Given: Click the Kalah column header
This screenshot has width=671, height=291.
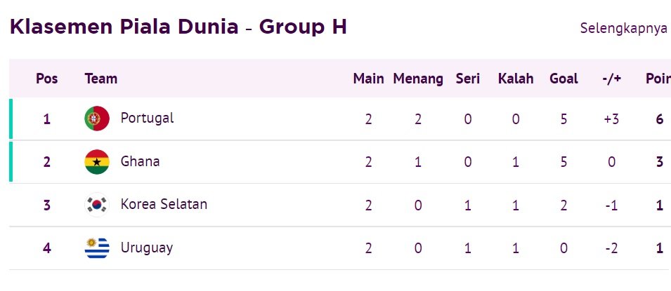Looking at the screenshot, I should click(516, 79).
